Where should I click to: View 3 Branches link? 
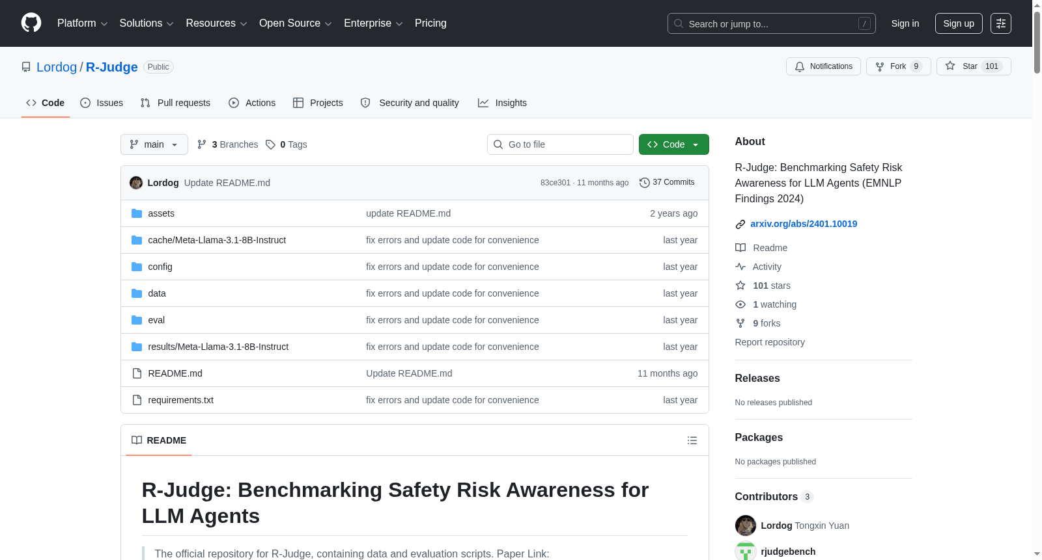click(x=228, y=144)
